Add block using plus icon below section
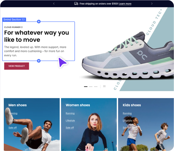Viewport: 174px width, 151px height. (x=39, y=61)
